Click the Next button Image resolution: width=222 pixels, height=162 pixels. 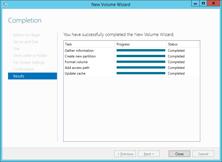(149, 154)
